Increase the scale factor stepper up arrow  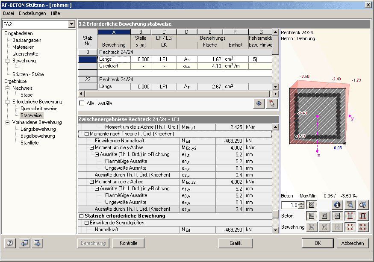(x=301, y=203)
